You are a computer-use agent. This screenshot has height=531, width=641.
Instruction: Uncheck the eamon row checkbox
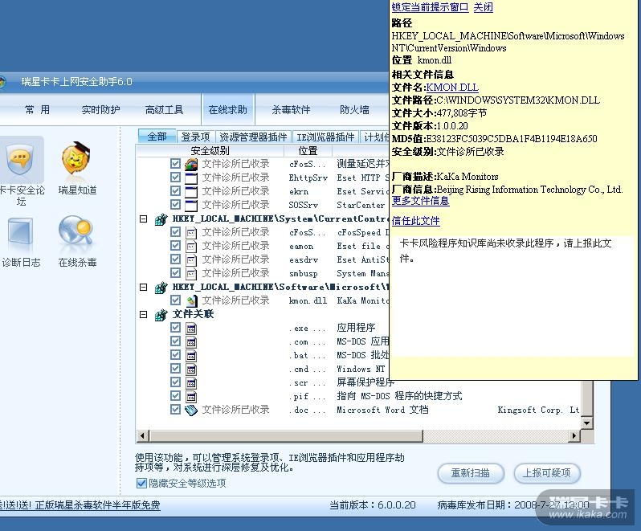click(175, 246)
